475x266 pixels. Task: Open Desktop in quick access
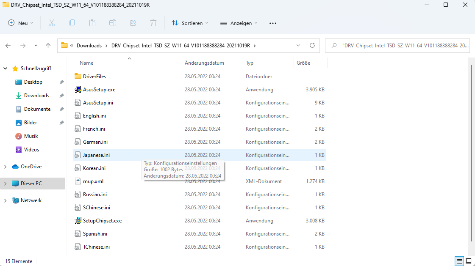pyautogui.click(x=33, y=82)
